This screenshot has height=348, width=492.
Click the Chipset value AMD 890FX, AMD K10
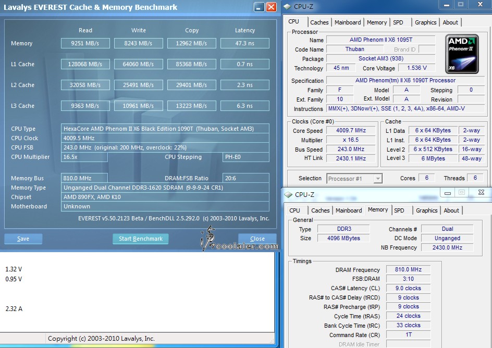click(x=165, y=197)
